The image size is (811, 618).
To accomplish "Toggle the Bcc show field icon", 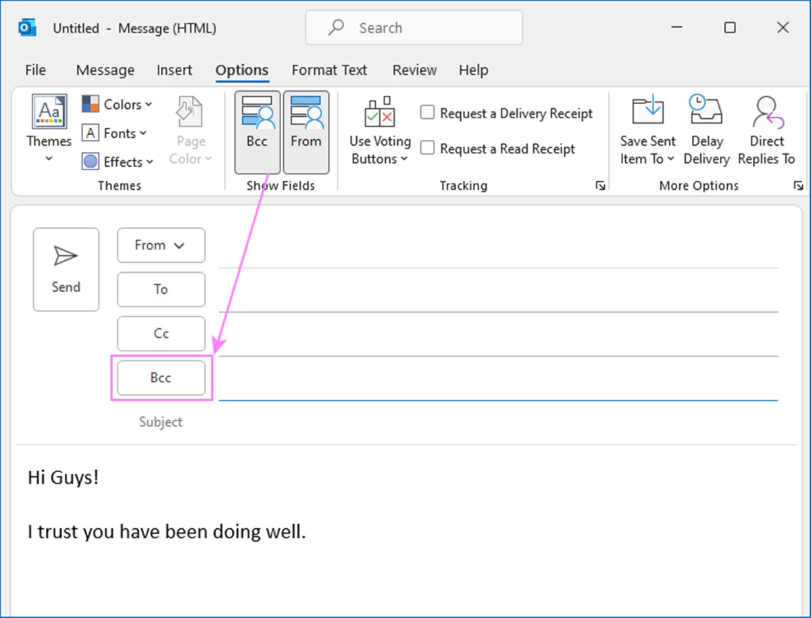I will (x=257, y=113).
